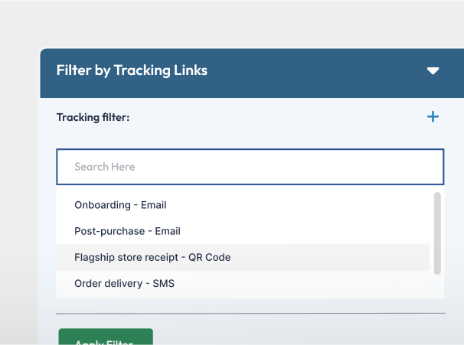The width and height of the screenshot is (464, 345).
Task: Click the SMS text in last row
Action: coord(163,283)
